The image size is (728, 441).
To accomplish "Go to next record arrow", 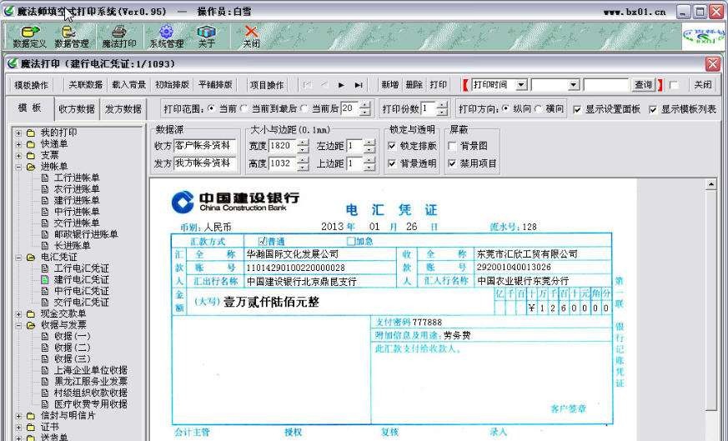I will [341, 85].
